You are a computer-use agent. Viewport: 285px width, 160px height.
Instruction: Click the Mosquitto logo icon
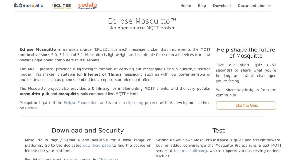(x=18, y=6)
